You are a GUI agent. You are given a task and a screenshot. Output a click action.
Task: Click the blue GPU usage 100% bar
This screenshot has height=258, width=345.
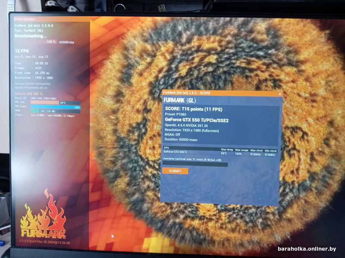tap(55, 107)
